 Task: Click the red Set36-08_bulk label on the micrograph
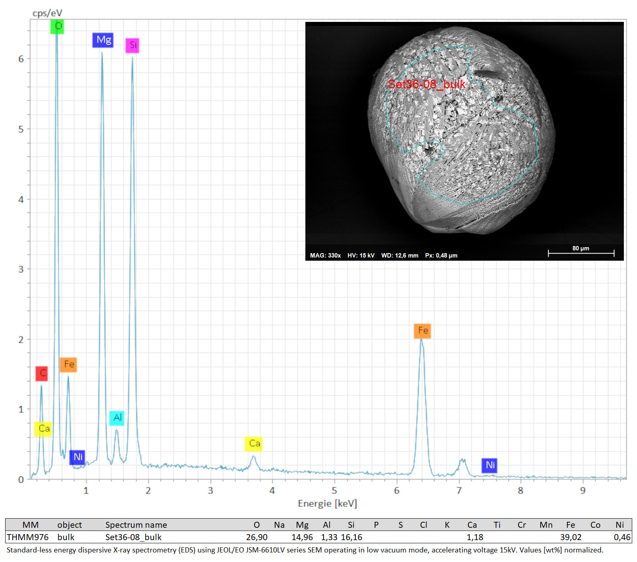(x=426, y=84)
